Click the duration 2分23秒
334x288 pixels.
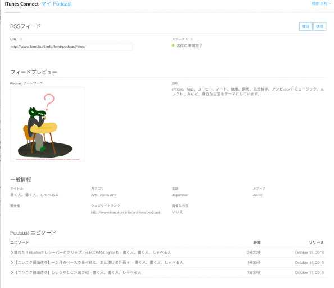tap(254, 253)
